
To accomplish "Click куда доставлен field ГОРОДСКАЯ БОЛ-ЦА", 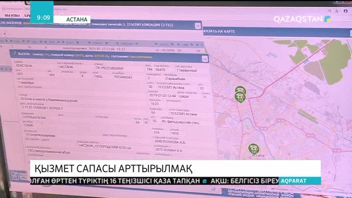I will pyautogui.click(x=105, y=146).
